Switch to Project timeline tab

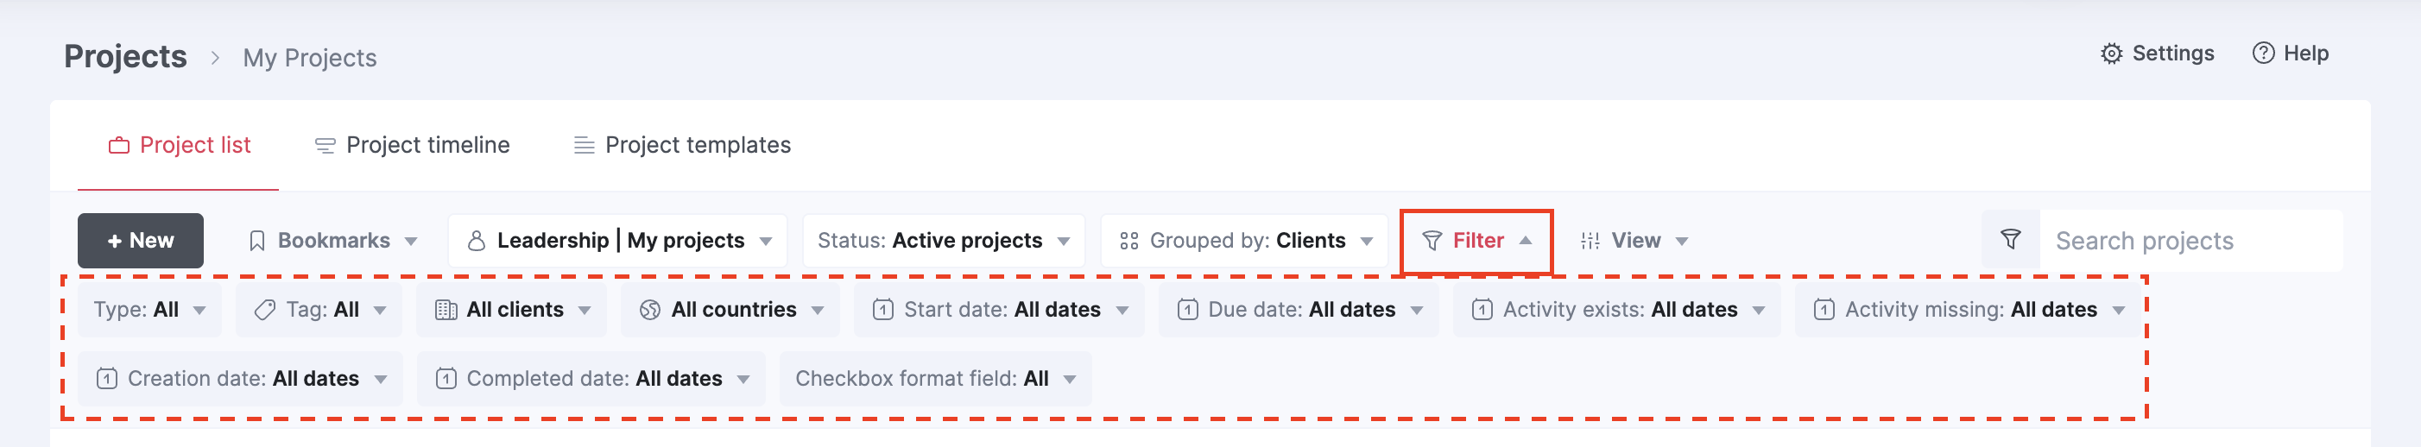(x=412, y=146)
